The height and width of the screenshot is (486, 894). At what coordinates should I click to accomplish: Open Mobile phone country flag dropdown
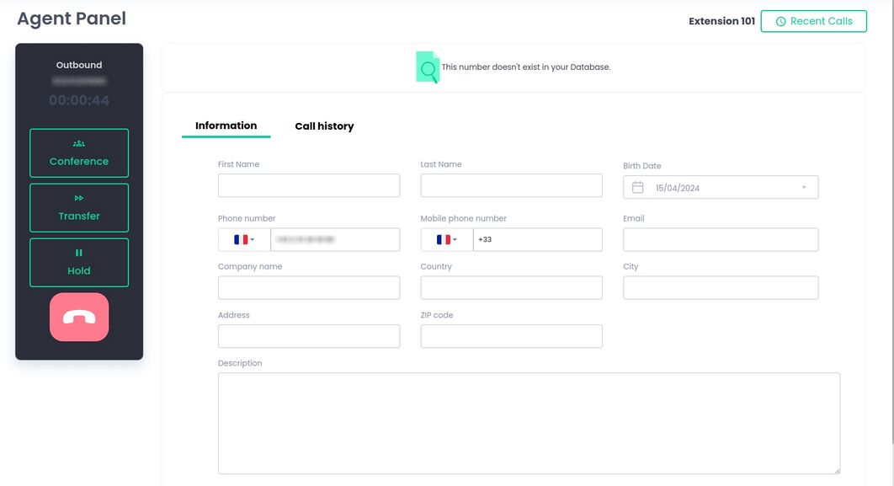[x=447, y=240]
